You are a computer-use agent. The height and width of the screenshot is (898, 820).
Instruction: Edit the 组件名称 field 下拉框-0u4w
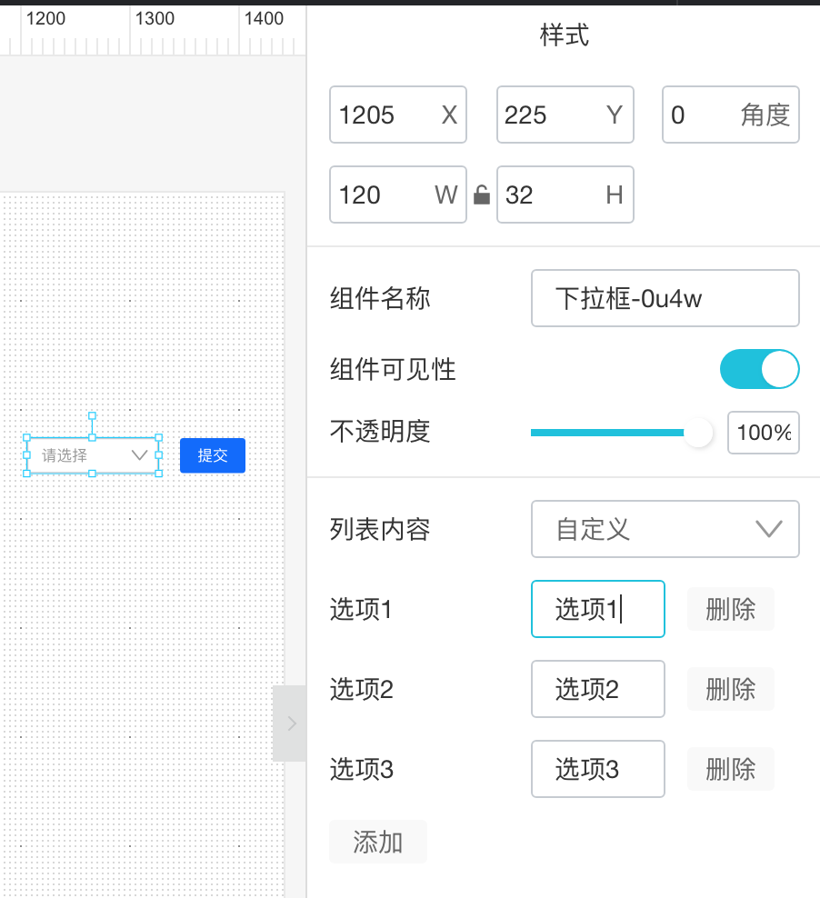[x=665, y=298]
